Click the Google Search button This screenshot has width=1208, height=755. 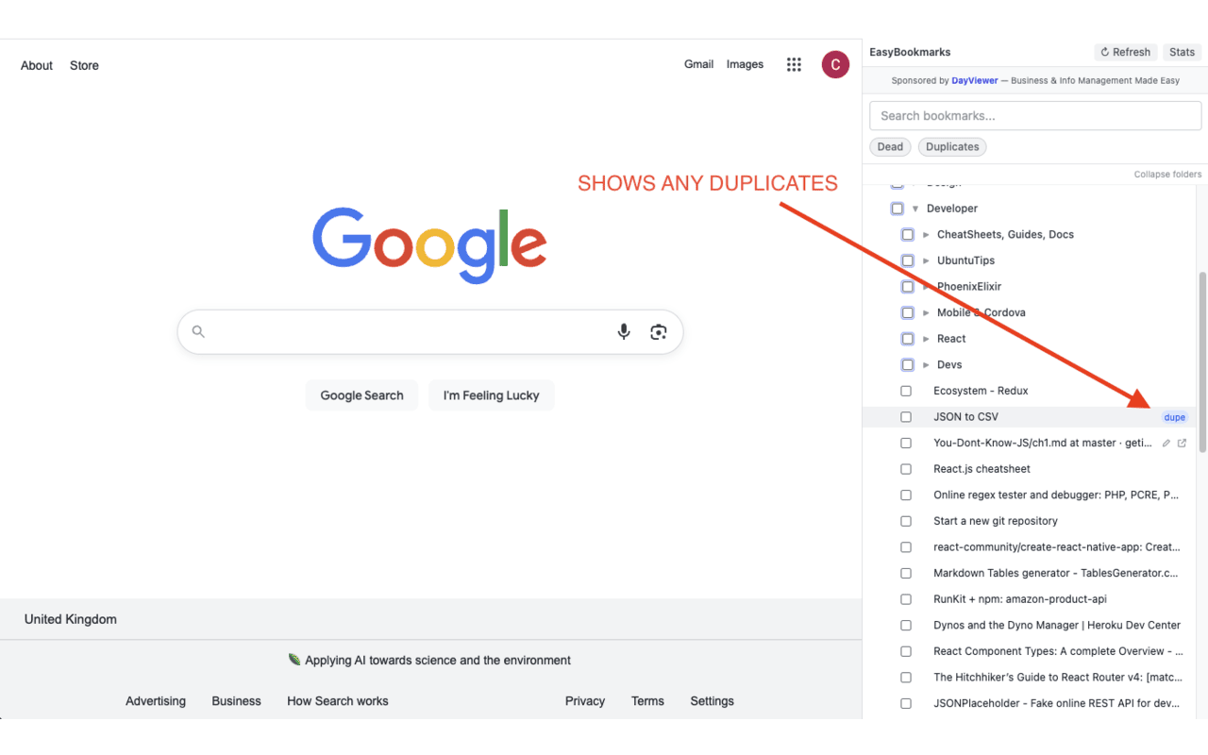361,395
